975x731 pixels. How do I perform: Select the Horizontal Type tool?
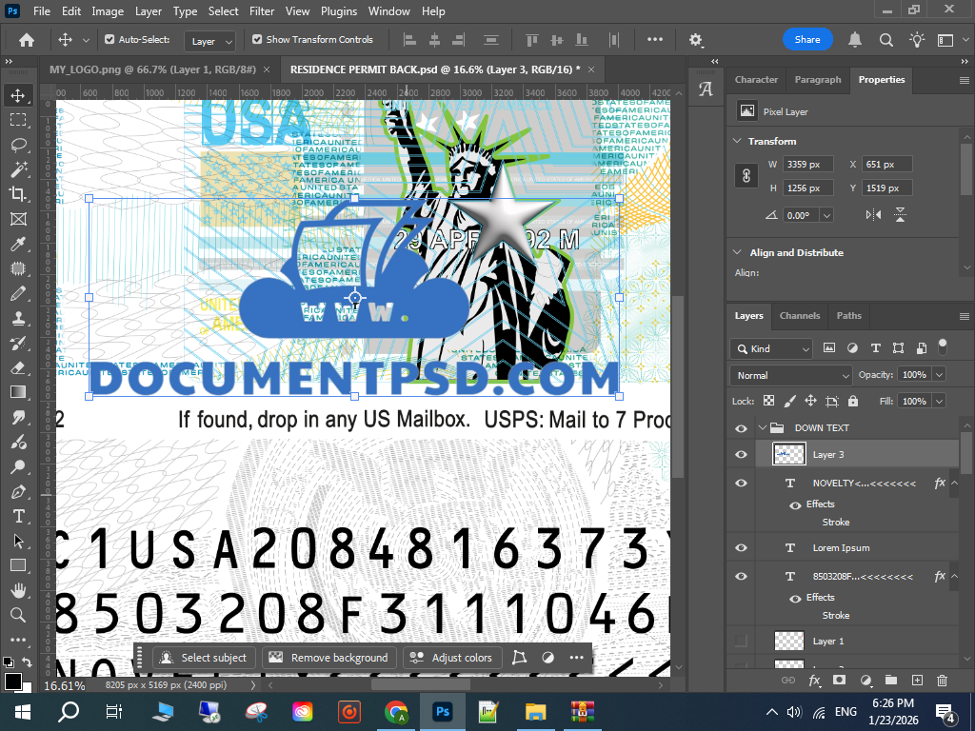click(x=17, y=516)
